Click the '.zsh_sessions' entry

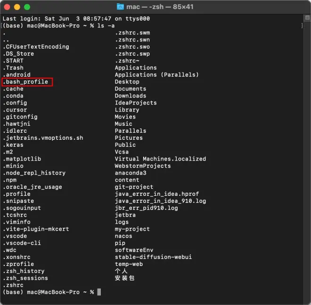[x=25, y=278]
